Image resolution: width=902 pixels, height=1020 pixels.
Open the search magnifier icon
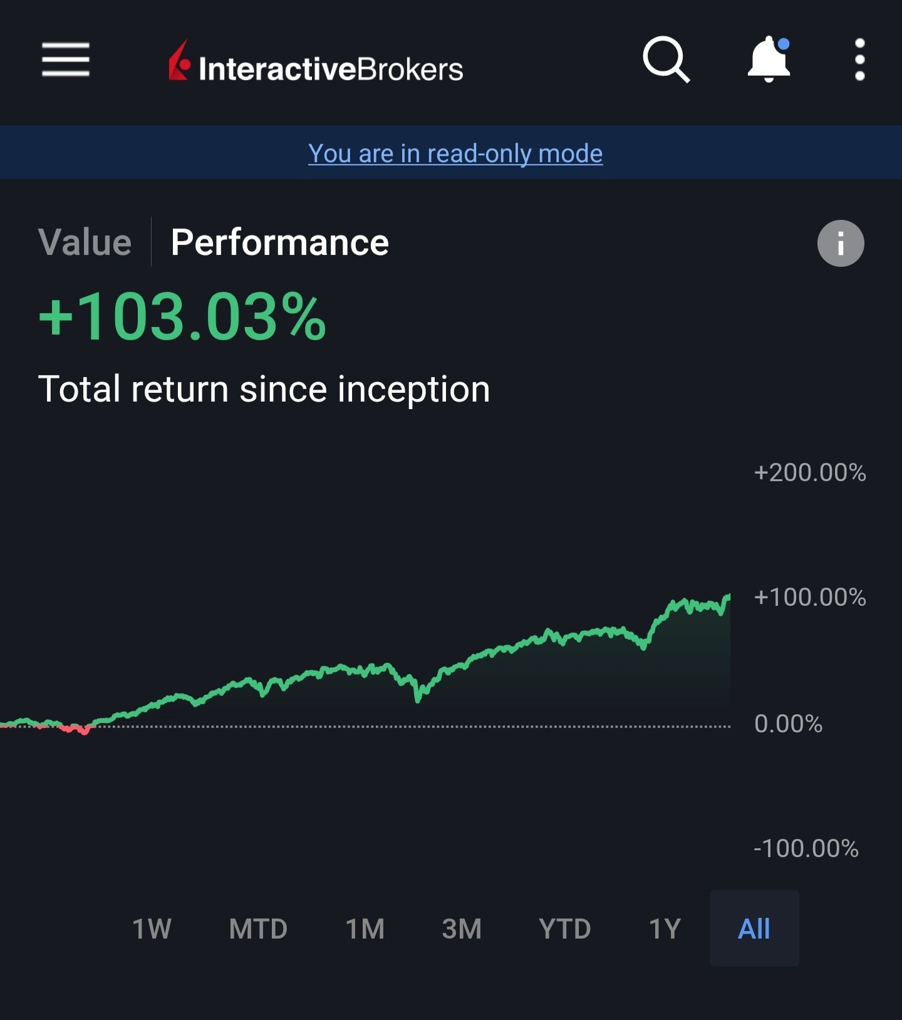tap(666, 60)
